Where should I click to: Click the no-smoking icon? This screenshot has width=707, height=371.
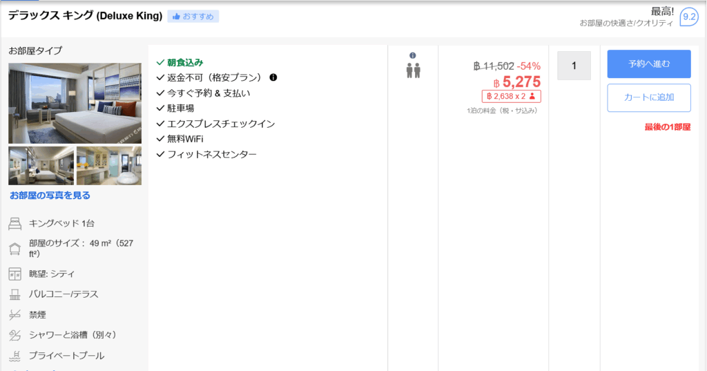point(14,314)
